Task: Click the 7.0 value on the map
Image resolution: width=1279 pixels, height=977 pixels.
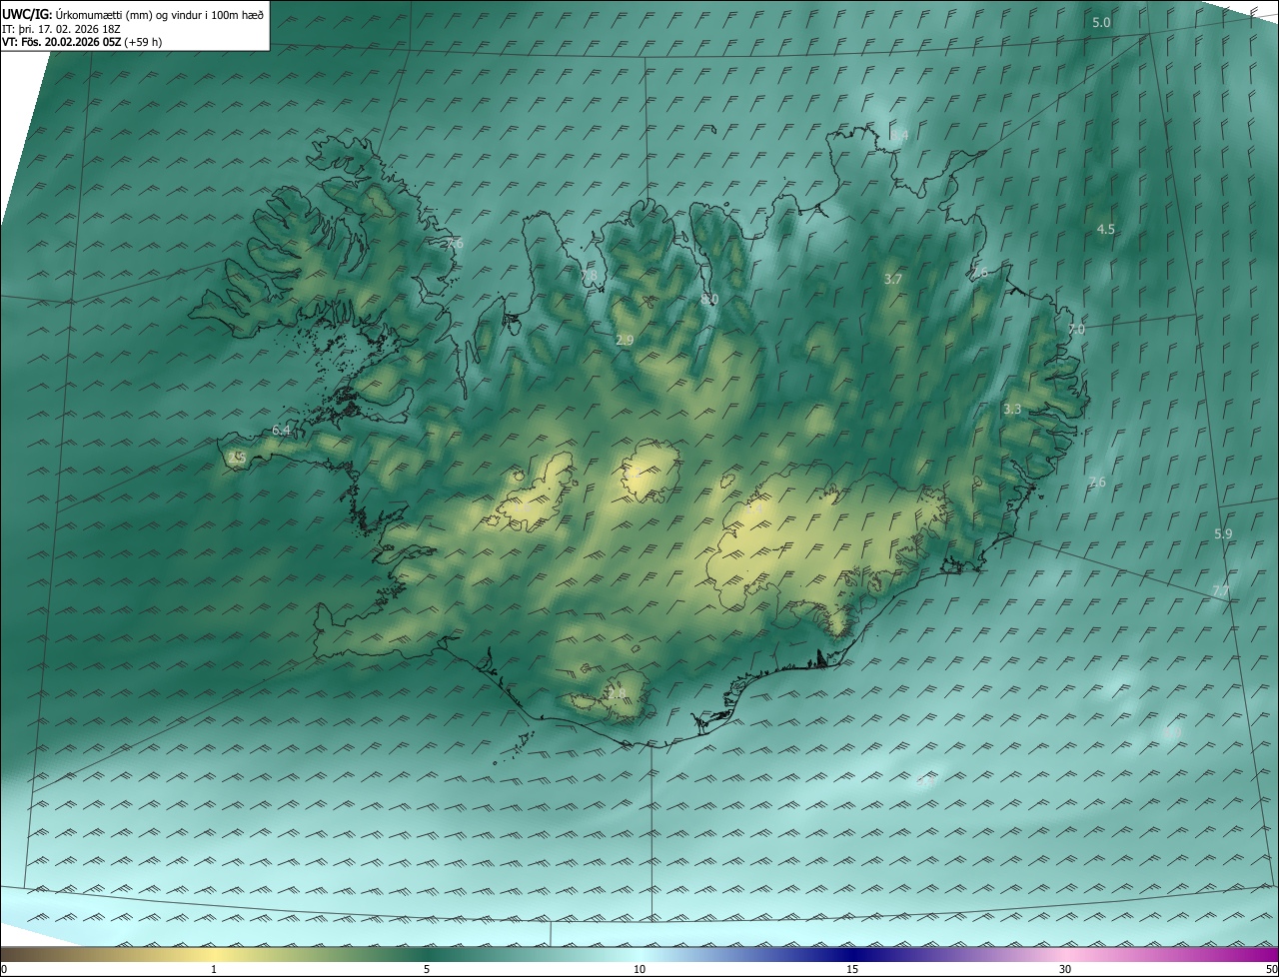Action: 1075,330
